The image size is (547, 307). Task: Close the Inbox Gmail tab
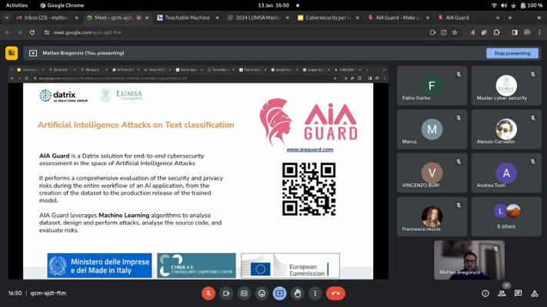[76, 18]
